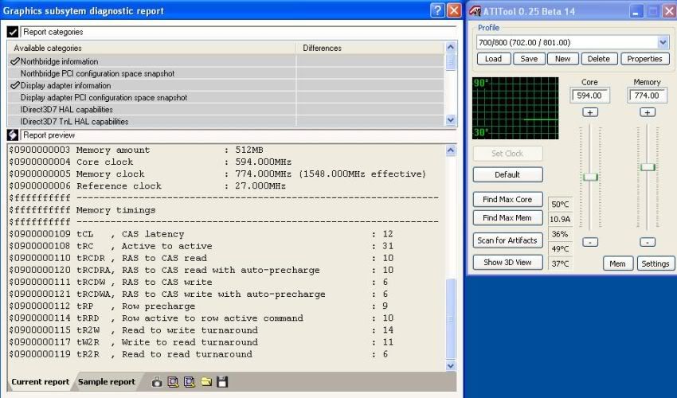The width and height of the screenshot is (677, 398).
Task: Click the first report compare icon
Action: pos(174,382)
